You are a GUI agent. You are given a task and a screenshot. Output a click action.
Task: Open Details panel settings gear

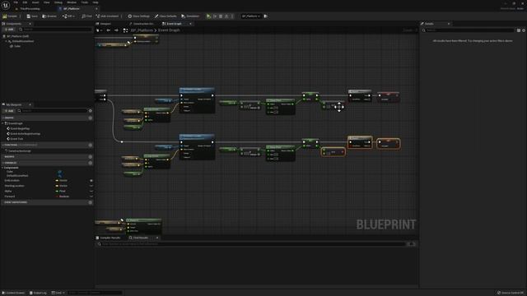(524, 30)
